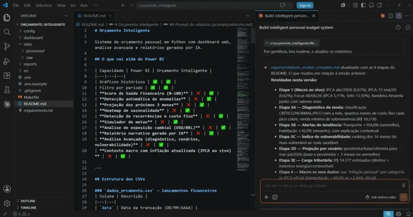The width and height of the screenshot is (413, 217).
Task: Open the Run and Debug view
Action: click(7, 61)
